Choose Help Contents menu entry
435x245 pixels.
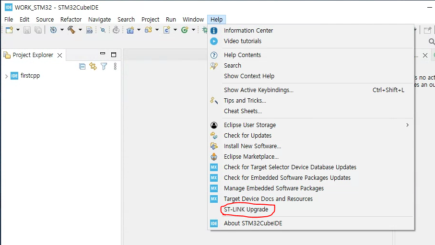click(311, 55)
